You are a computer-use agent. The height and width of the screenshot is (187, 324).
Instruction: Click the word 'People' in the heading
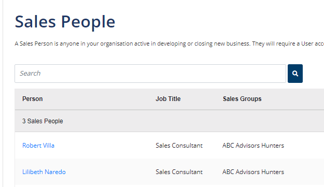pos(88,22)
